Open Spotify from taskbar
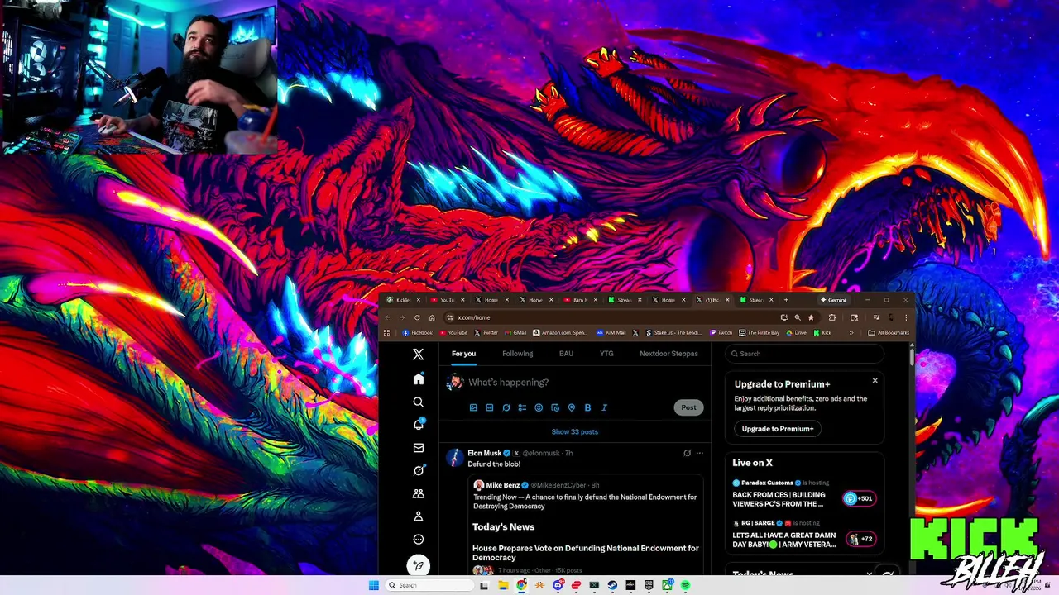The width and height of the screenshot is (1059, 595). (x=686, y=585)
